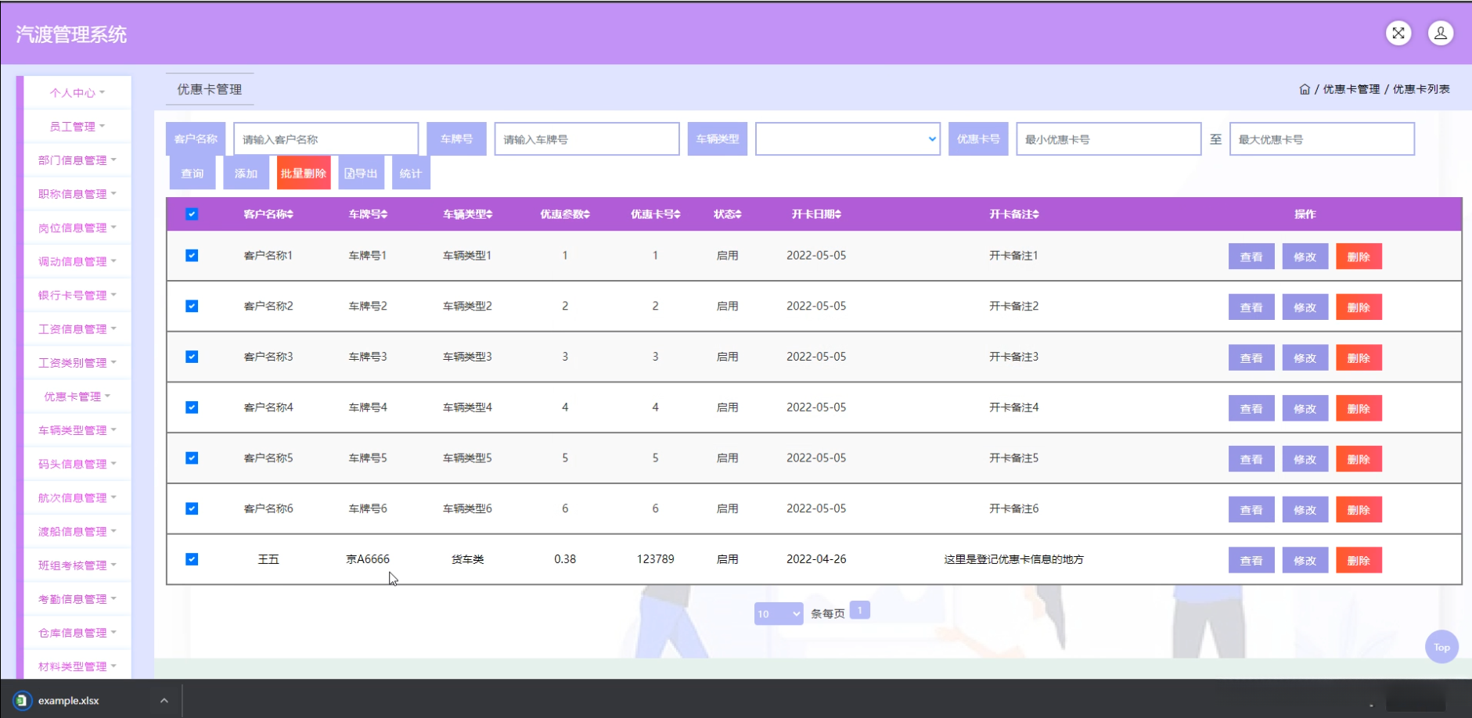Open the user profile icon
Image resolution: width=1472 pixels, height=718 pixels.
coord(1441,33)
